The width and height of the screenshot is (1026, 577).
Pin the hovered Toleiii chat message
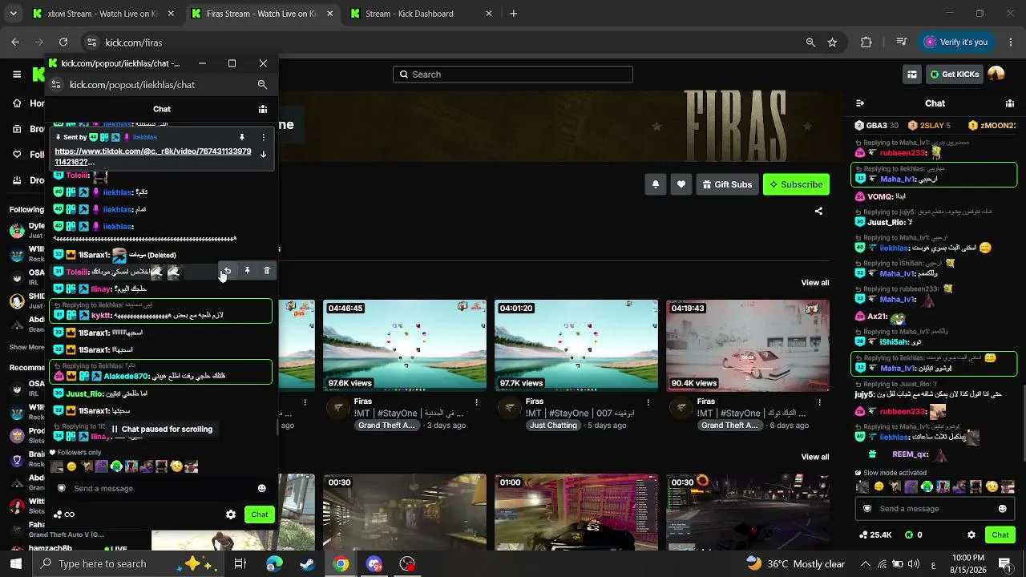247,271
